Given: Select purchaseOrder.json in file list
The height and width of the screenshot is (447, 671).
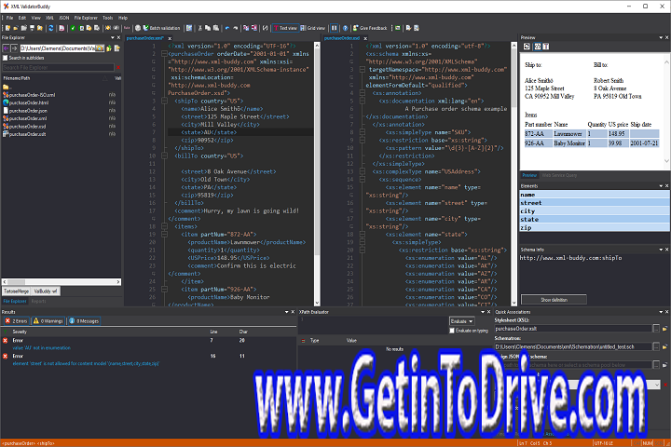Looking at the screenshot, I should click(29, 111).
